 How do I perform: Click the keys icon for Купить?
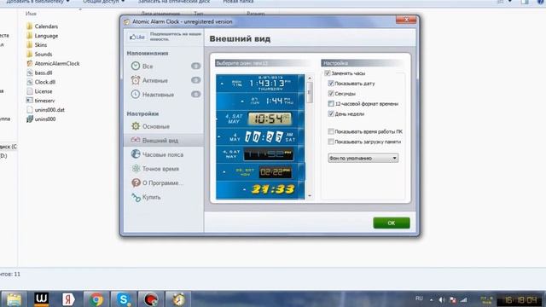(136, 197)
